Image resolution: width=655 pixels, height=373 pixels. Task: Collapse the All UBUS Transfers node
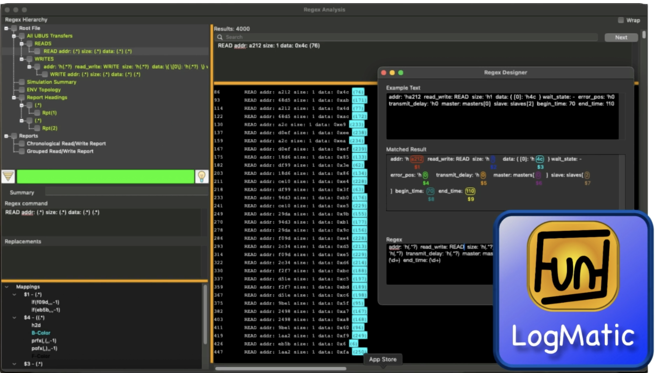(14, 36)
